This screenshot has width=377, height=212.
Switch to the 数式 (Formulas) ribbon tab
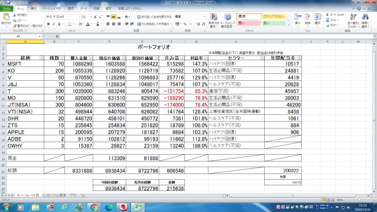click(71, 9)
